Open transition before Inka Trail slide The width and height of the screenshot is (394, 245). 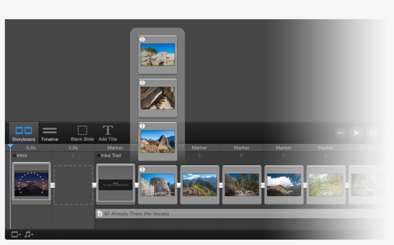(x=95, y=185)
